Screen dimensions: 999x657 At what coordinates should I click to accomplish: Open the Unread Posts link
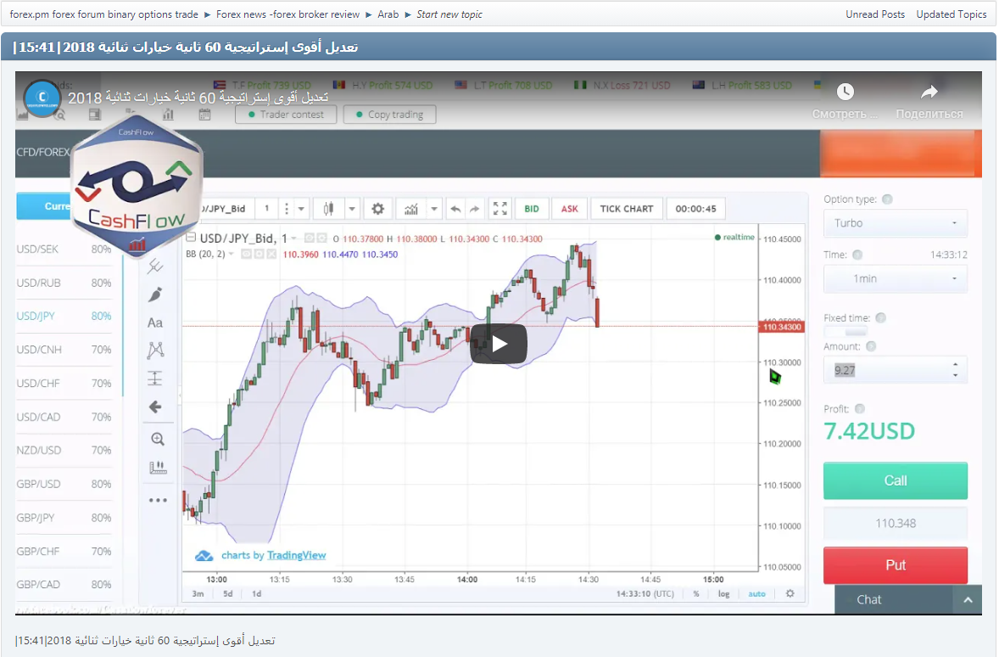click(x=874, y=14)
